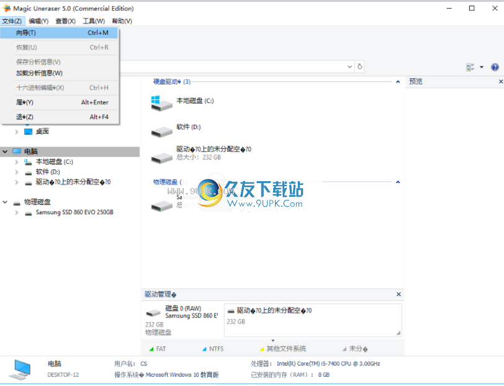Click the C: drive icon in tree
Screen dimensions: 504x386
[x=29, y=163]
